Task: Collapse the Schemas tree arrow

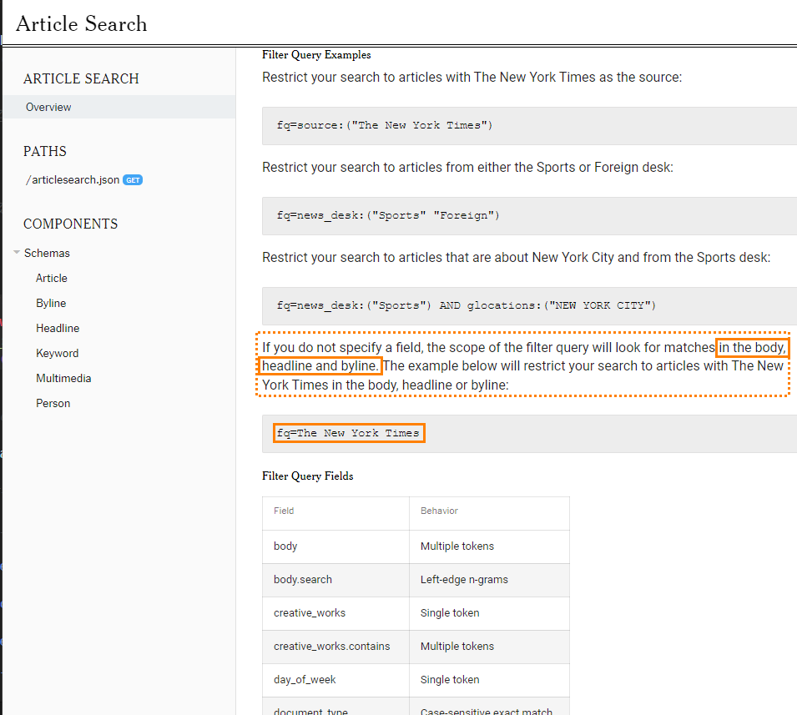Action: coord(17,253)
